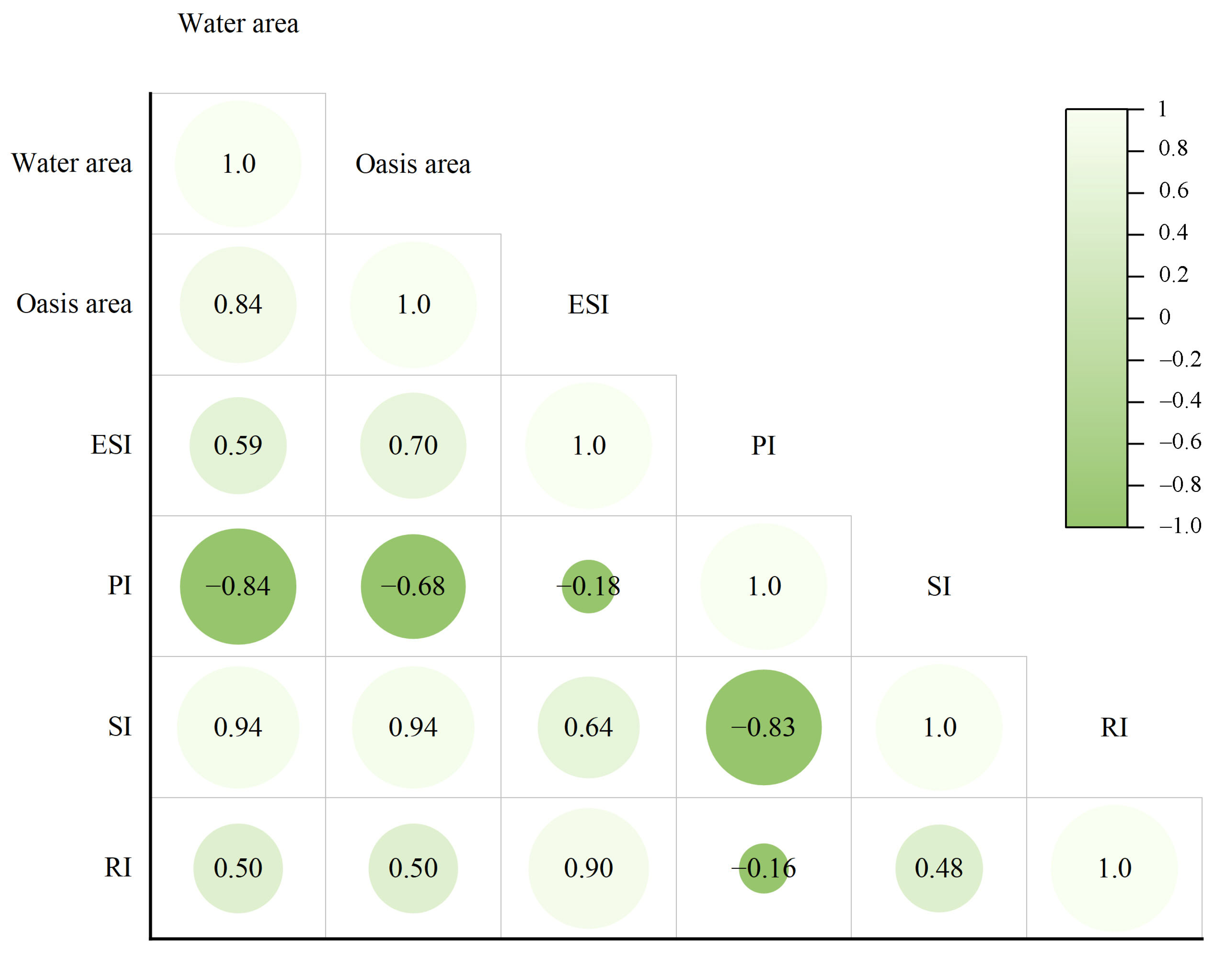
Task: Click the ESI row label on the left axis
Action: 111,445
